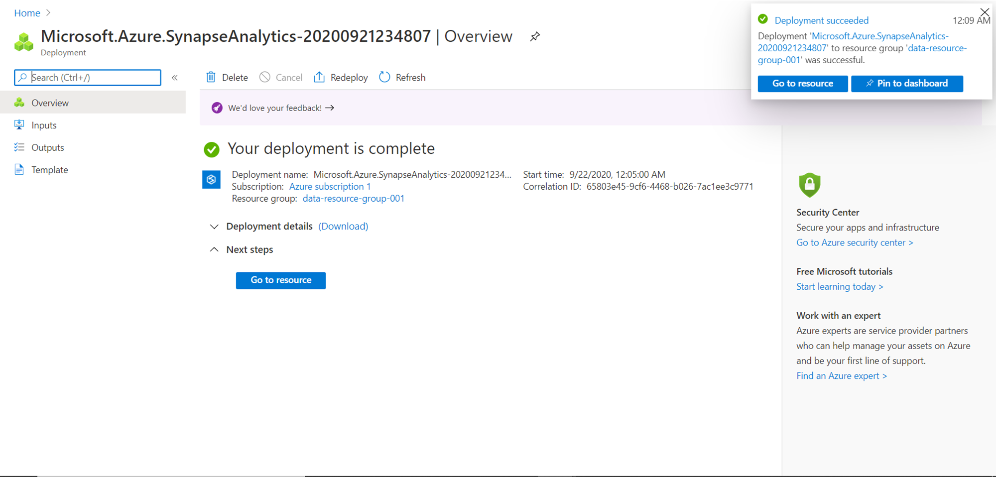
Task: Click the circular Refresh icon
Action: click(384, 77)
